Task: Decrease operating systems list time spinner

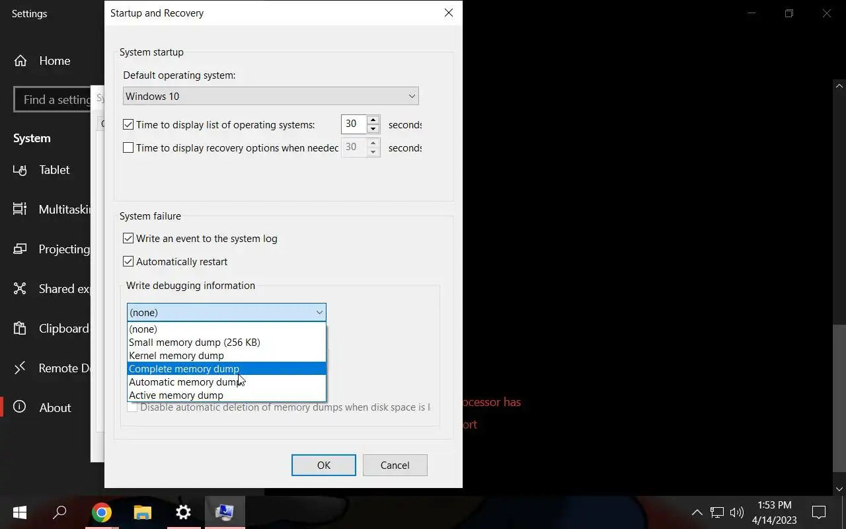Action: coord(373,129)
